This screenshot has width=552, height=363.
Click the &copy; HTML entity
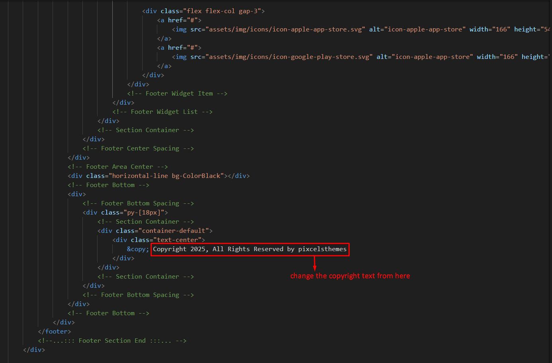point(137,249)
